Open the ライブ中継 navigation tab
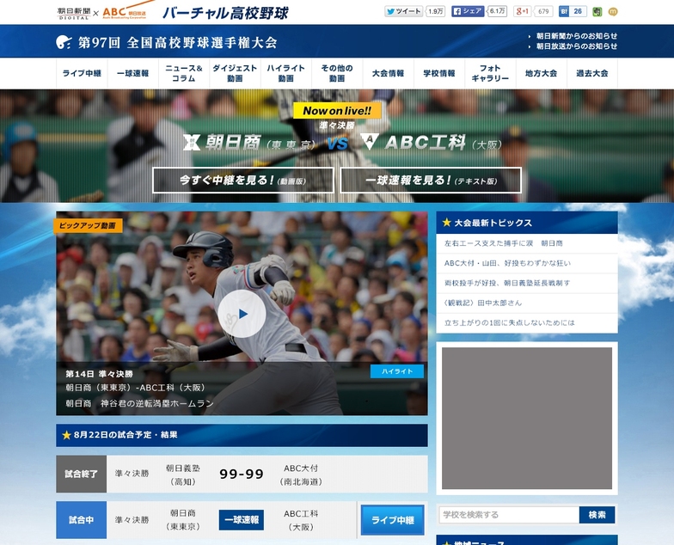Image resolution: width=674 pixels, height=545 pixels. pyautogui.click(x=82, y=74)
